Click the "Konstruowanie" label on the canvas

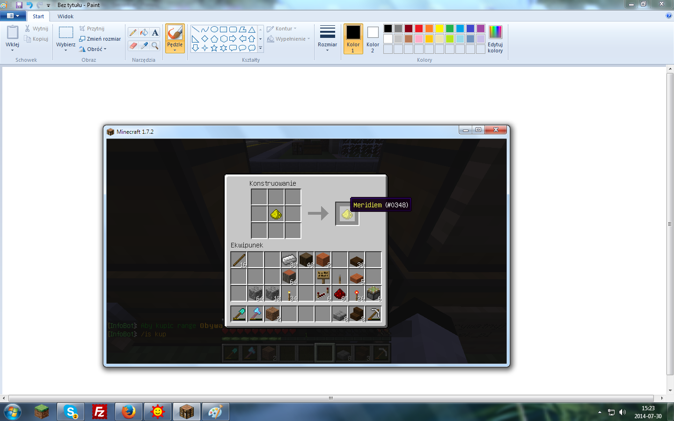tap(273, 183)
